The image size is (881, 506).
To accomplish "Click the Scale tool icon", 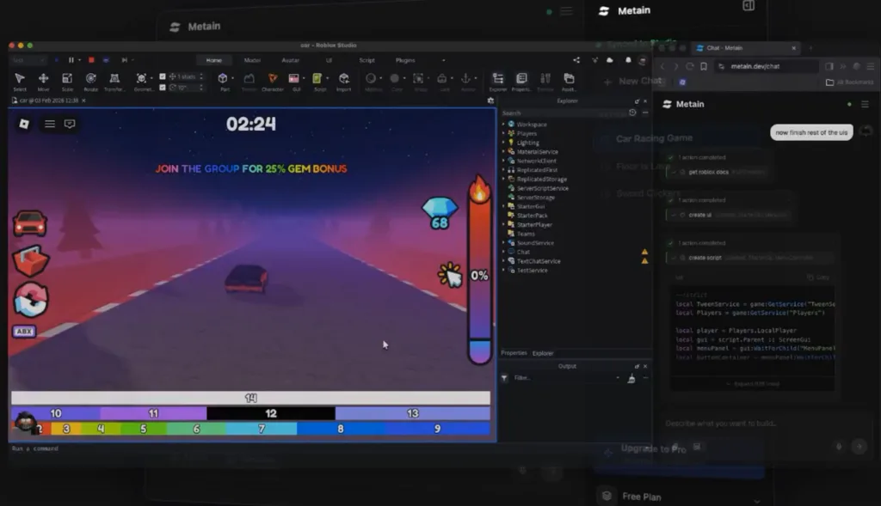I will [67, 81].
